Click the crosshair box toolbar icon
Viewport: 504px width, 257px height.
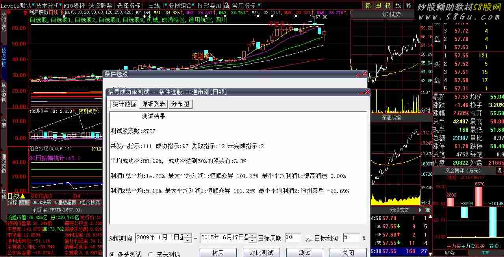click(x=378, y=6)
